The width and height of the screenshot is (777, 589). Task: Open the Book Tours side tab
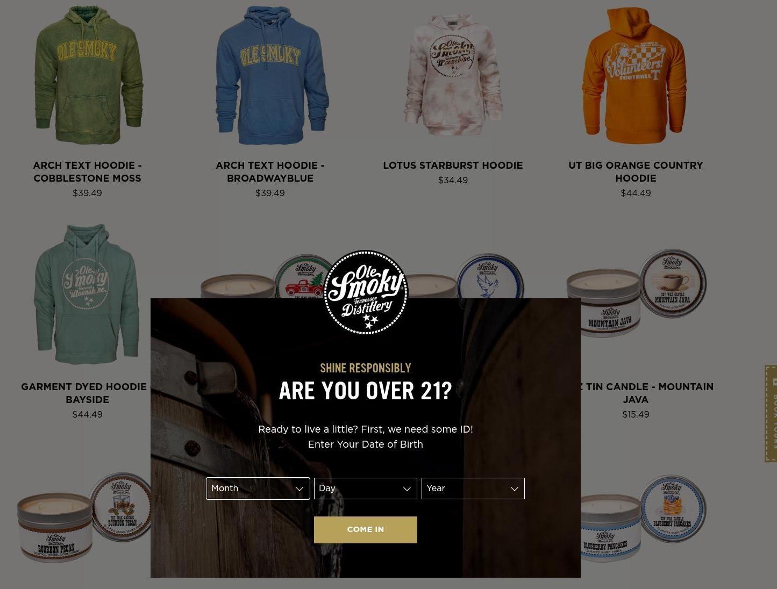pos(771,413)
